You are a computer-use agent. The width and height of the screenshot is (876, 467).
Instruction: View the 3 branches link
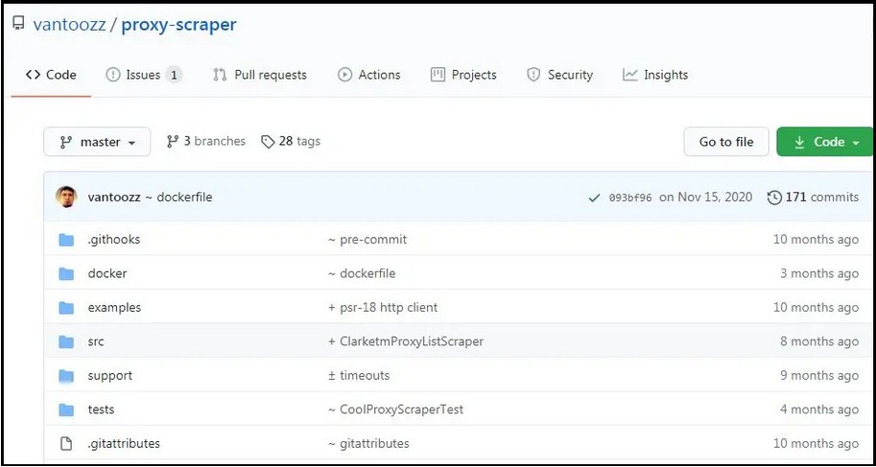click(x=206, y=141)
